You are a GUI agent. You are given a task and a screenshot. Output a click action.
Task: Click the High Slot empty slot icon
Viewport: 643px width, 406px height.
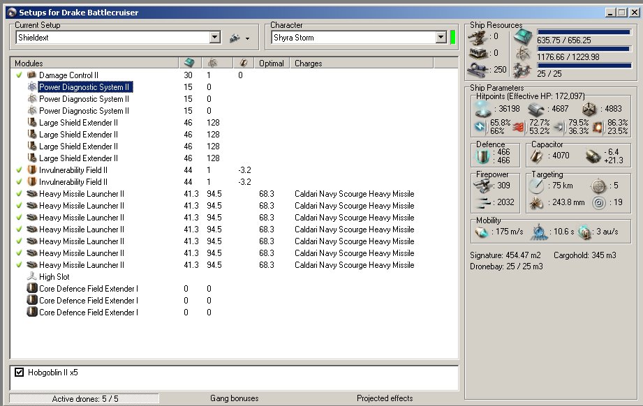click(31, 276)
